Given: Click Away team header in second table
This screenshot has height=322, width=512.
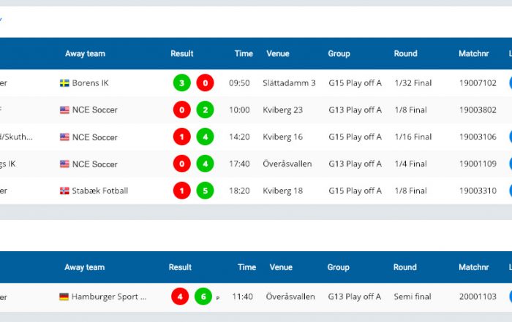Looking at the screenshot, I should (85, 267).
